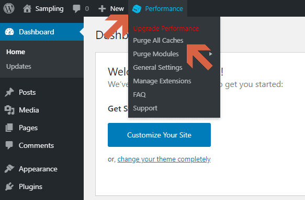The width and height of the screenshot is (305, 200).
Task: Select Support in Performance menu
Action: tap(145, 108)
